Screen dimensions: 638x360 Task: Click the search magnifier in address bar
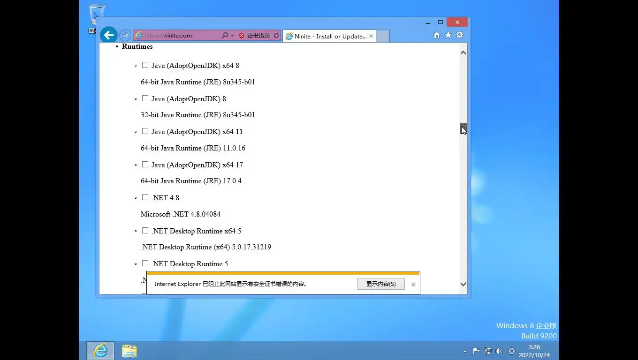[225, 35]
